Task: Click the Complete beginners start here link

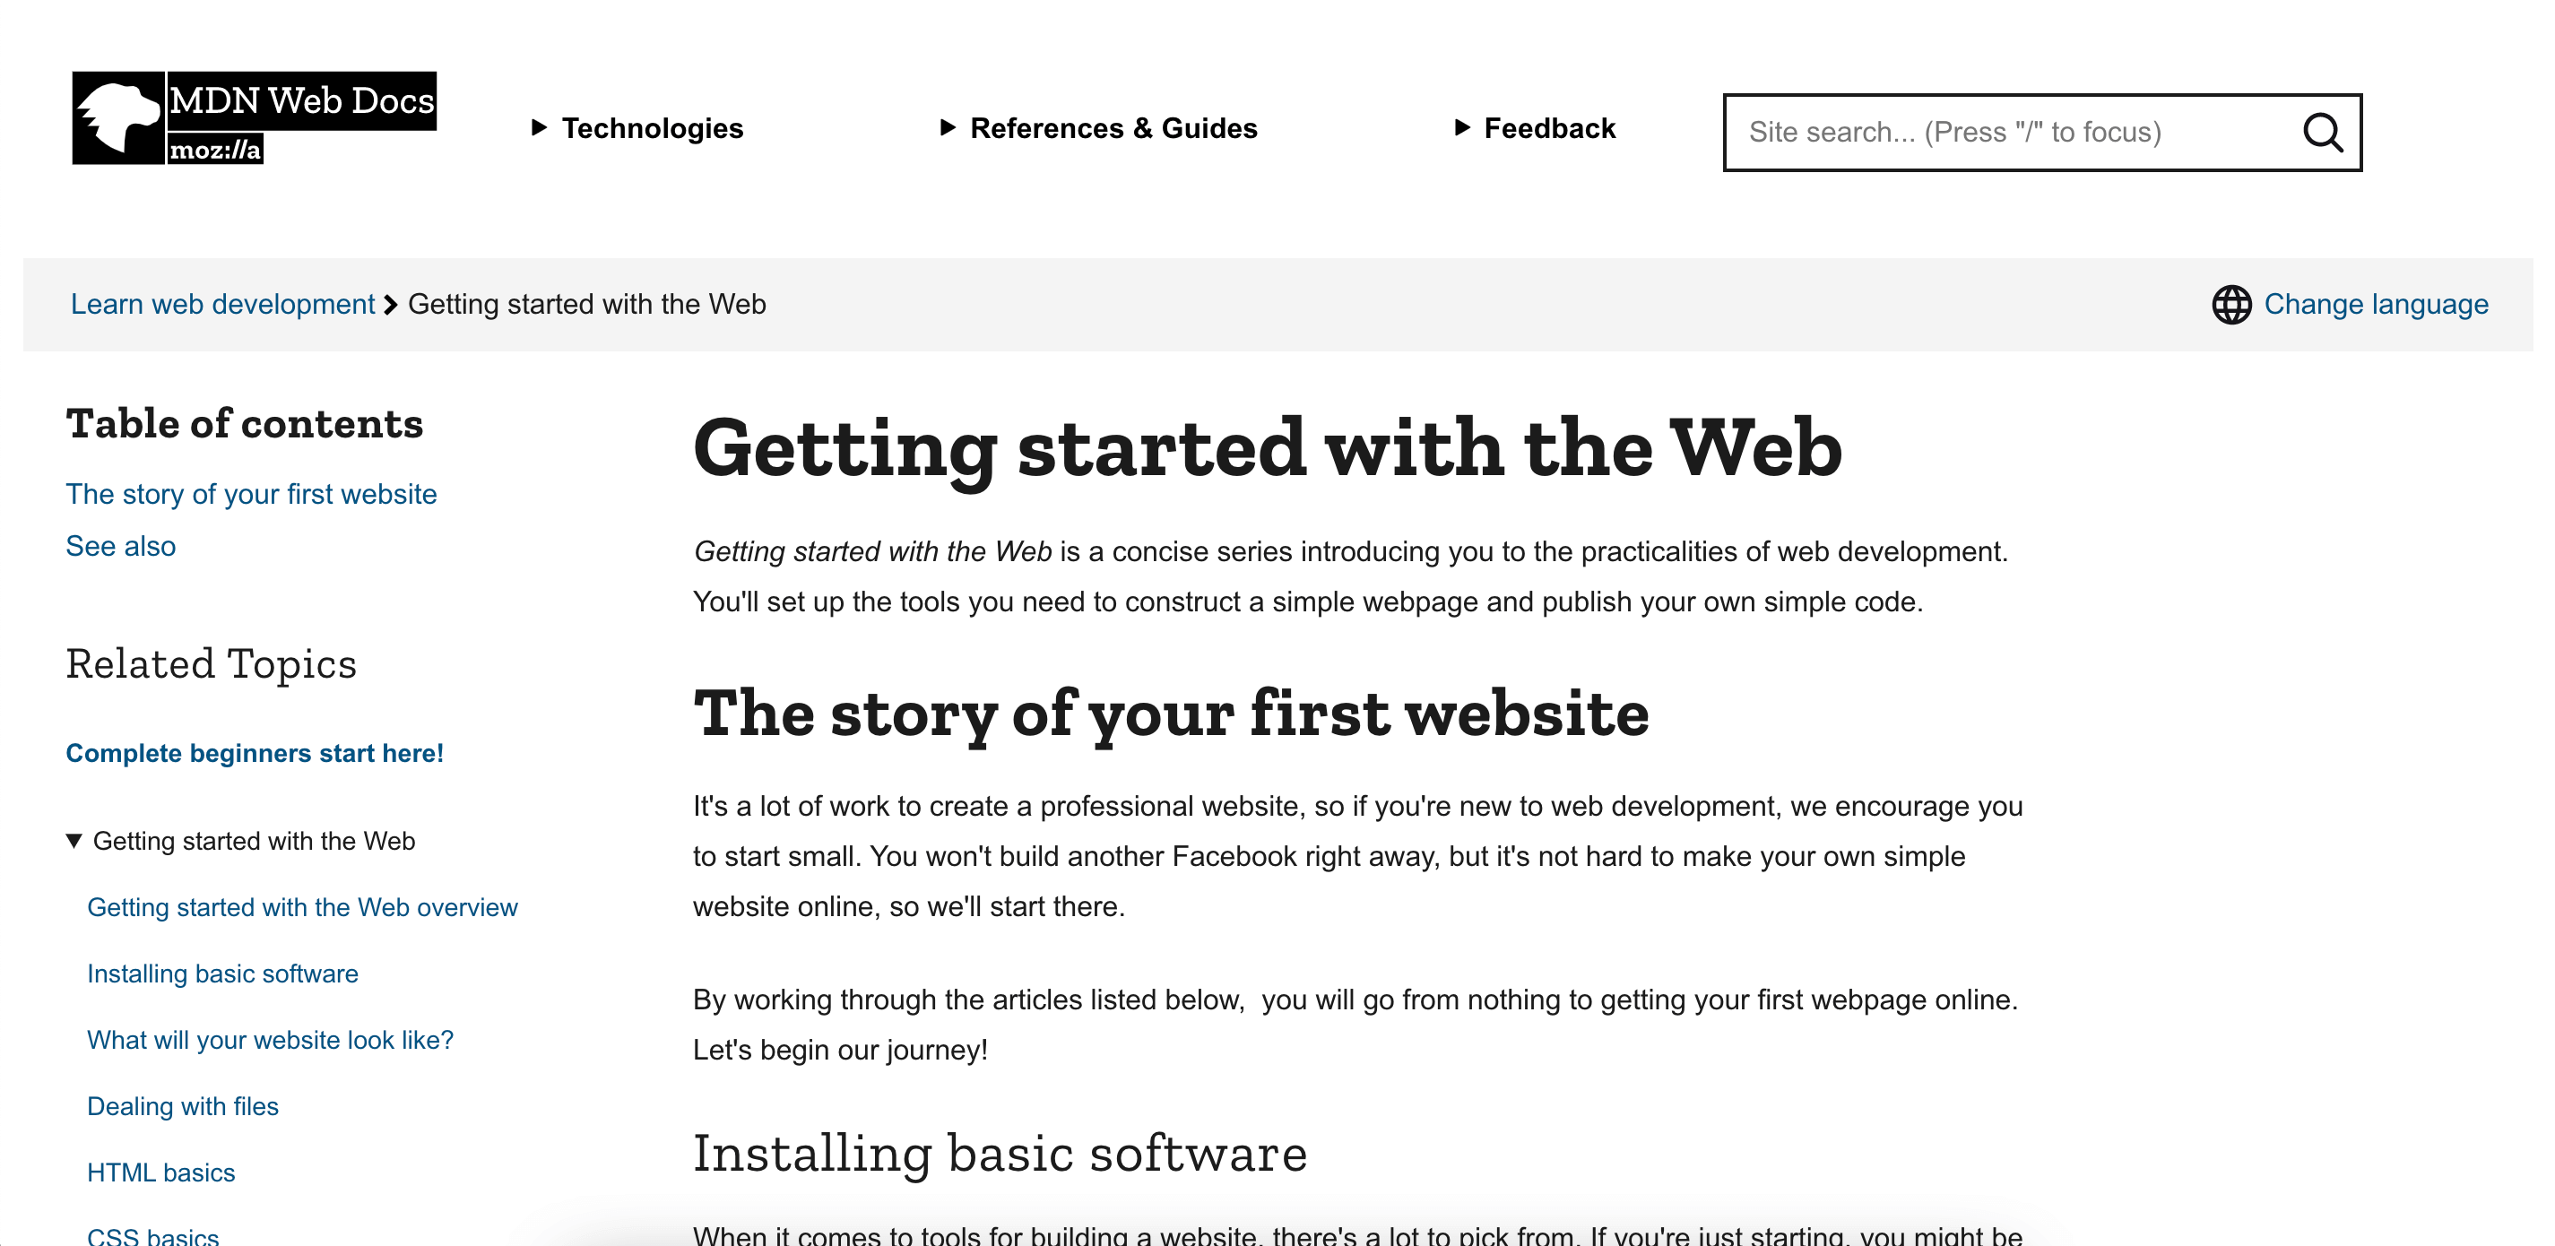Action: pyautogui.click(x=253, y=752)
